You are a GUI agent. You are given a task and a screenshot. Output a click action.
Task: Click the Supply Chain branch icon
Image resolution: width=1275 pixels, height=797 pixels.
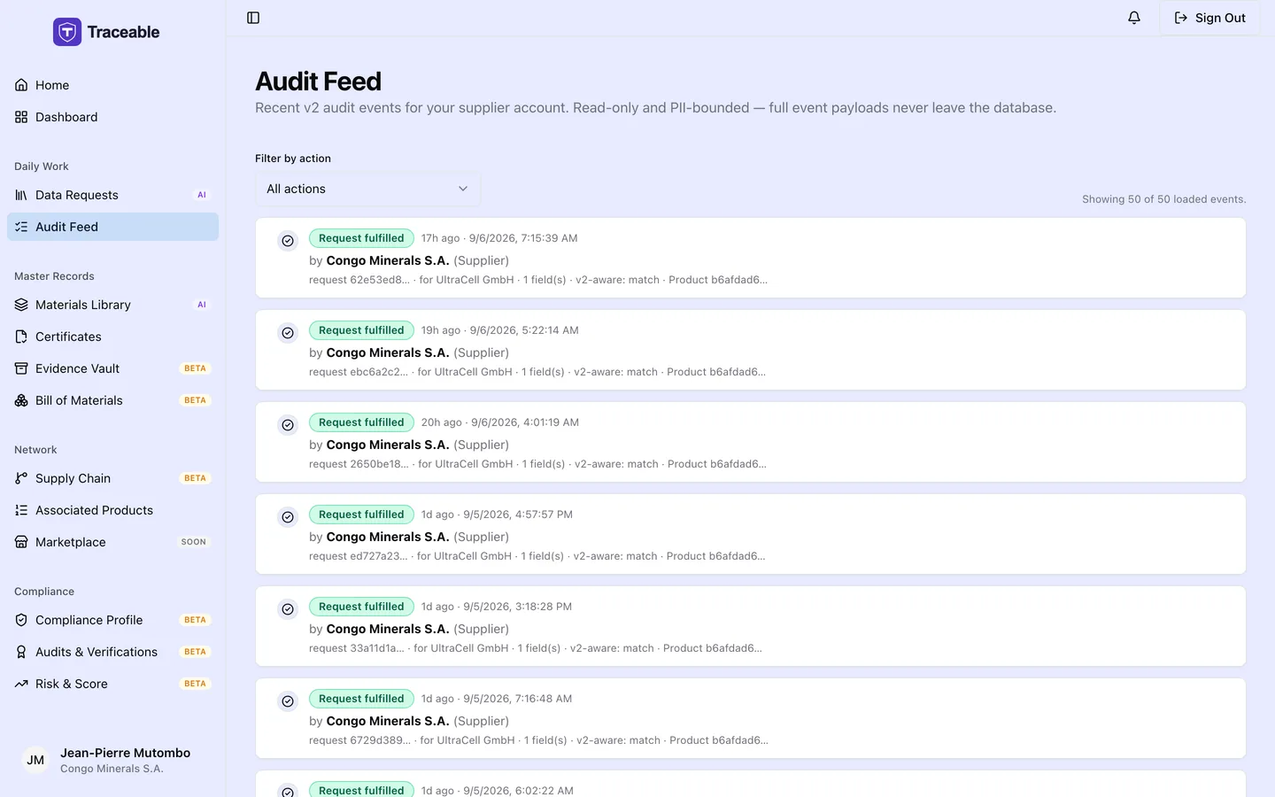click(x=21, y=478)
